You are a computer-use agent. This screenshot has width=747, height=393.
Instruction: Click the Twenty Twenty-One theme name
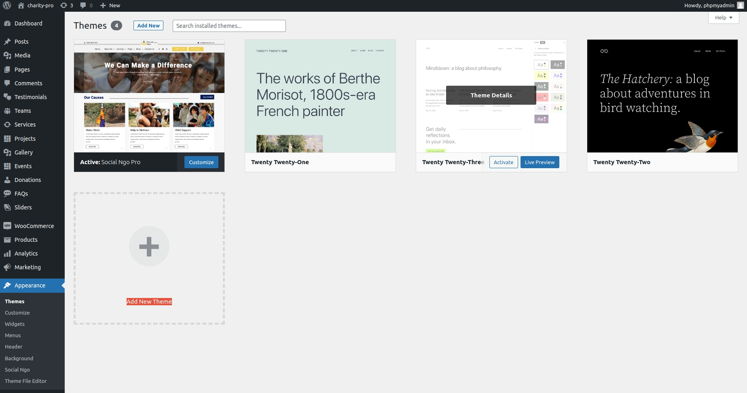[280, 162]
